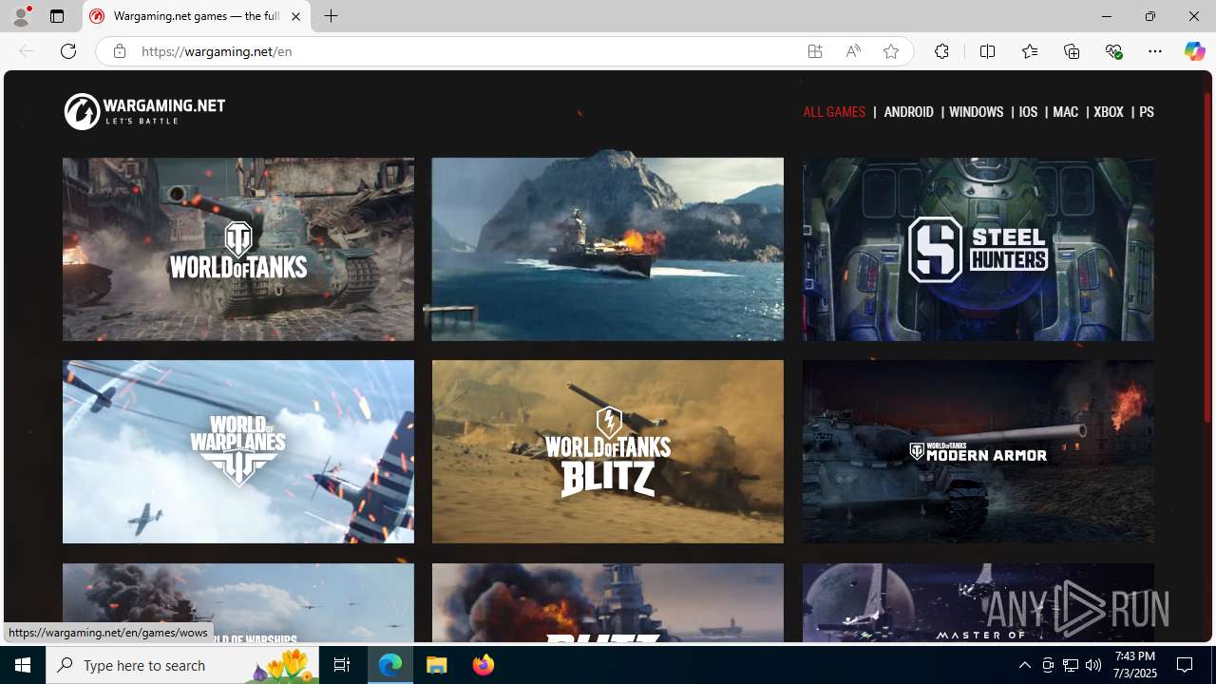Open the Modern Armor game card
This screenshot has height=684, width=1216.
click(978, 451)
